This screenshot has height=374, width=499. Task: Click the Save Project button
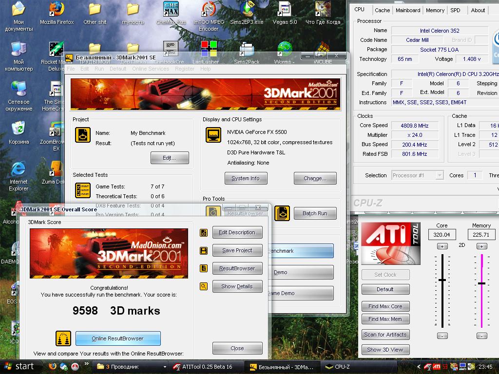click(x=237, y=250)
